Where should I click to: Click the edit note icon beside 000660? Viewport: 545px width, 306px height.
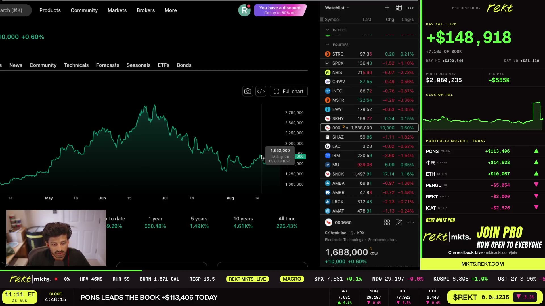(x=399, y=222)
